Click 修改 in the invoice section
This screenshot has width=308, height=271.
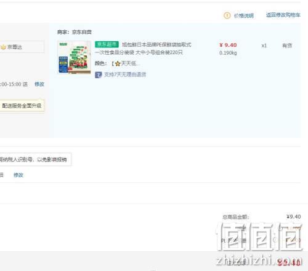coord(18,175)
